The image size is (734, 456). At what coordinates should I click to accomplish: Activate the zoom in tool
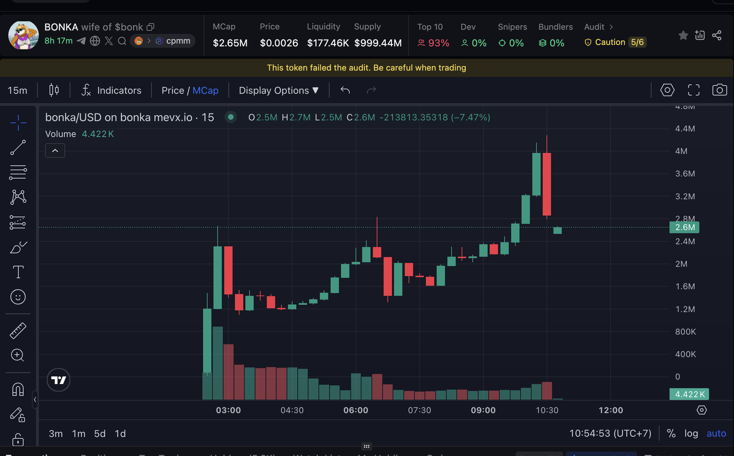[x=18, y=355]
